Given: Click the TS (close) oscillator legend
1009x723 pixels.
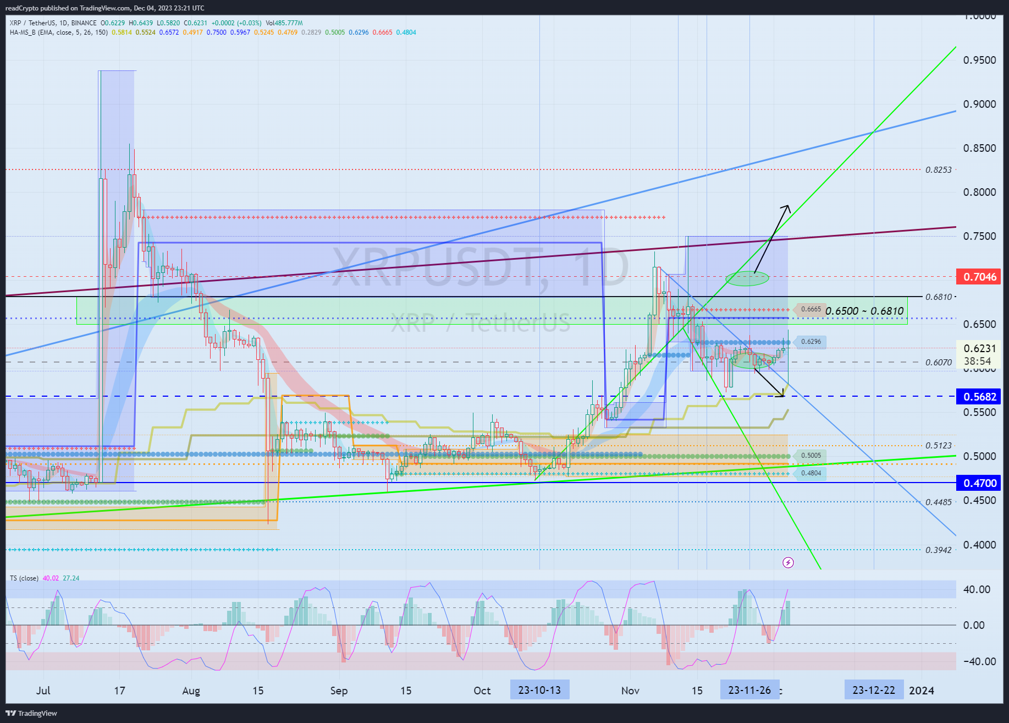Looking at the screenshot, I should 24,578.
